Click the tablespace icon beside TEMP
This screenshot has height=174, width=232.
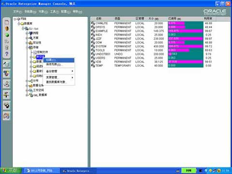click(93, 66)
